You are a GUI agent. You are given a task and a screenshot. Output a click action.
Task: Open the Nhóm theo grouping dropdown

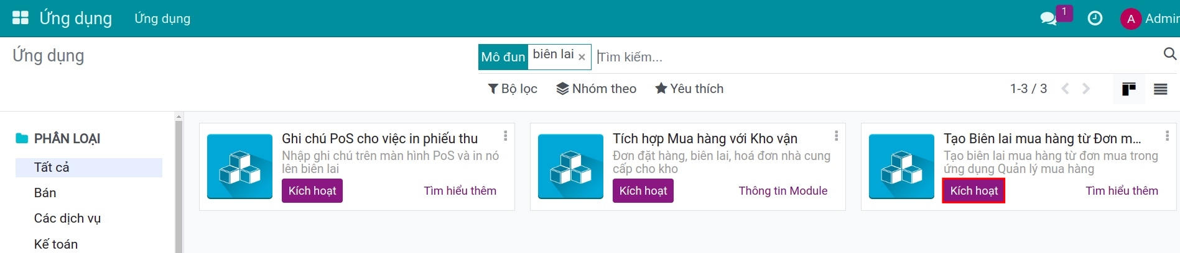click(596, 89)
